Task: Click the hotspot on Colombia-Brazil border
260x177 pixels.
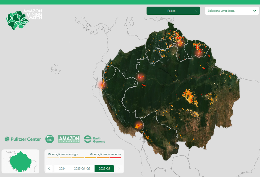Action: point(140,77)
